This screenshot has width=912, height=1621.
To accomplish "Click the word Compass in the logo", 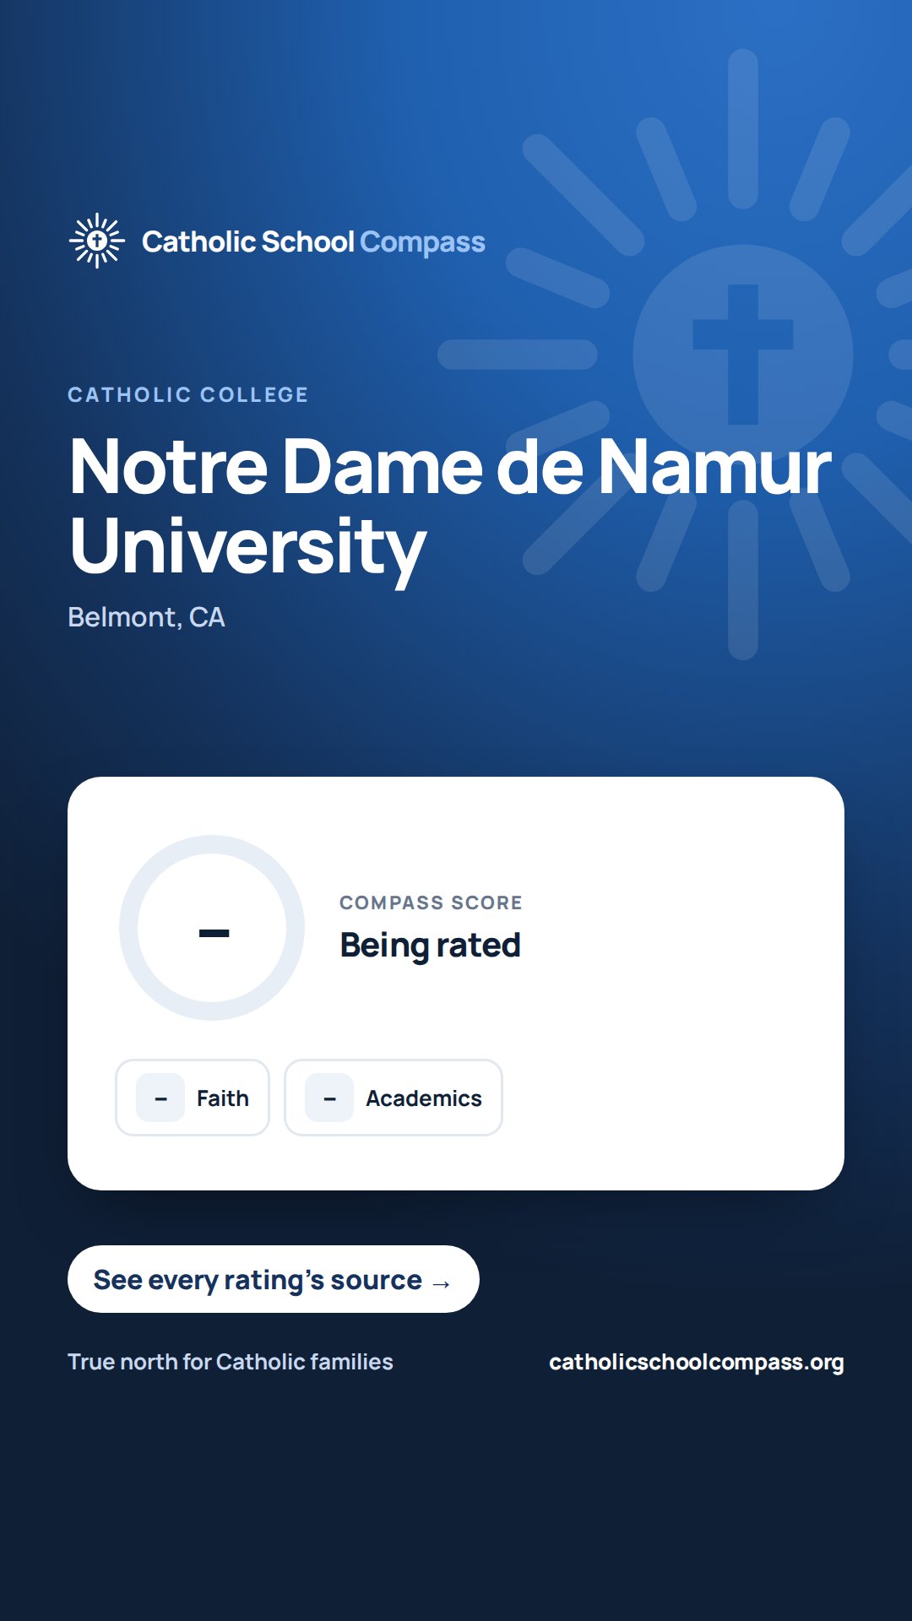I will pyautogui.click(x=422, y=243).
